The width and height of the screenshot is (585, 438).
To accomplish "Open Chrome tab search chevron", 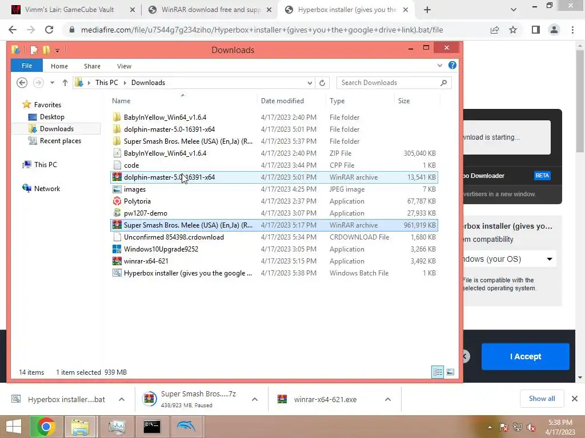I will [x=514, y=10].
